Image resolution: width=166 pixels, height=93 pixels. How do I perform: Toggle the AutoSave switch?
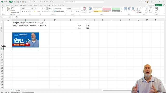click(x=11, y=2)
